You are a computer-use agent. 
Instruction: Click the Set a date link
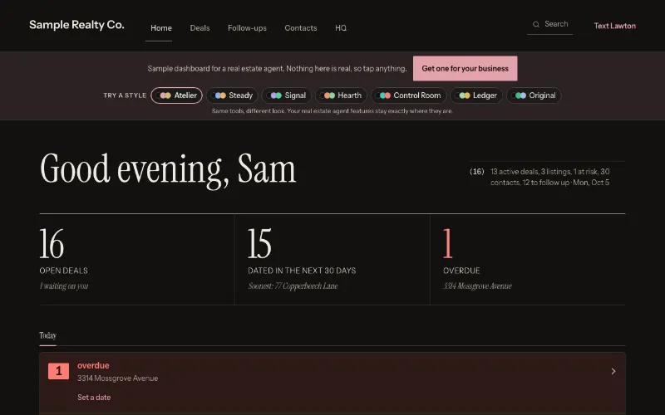coord(94,398)
